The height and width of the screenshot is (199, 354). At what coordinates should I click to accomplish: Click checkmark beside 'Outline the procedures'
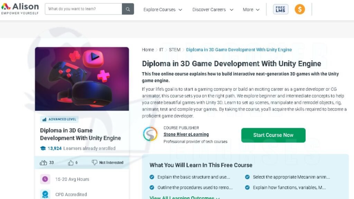(152, 187)
